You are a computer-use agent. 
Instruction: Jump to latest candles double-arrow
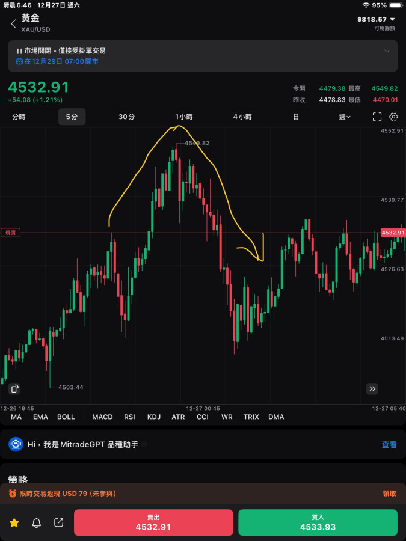coord(372,389)
